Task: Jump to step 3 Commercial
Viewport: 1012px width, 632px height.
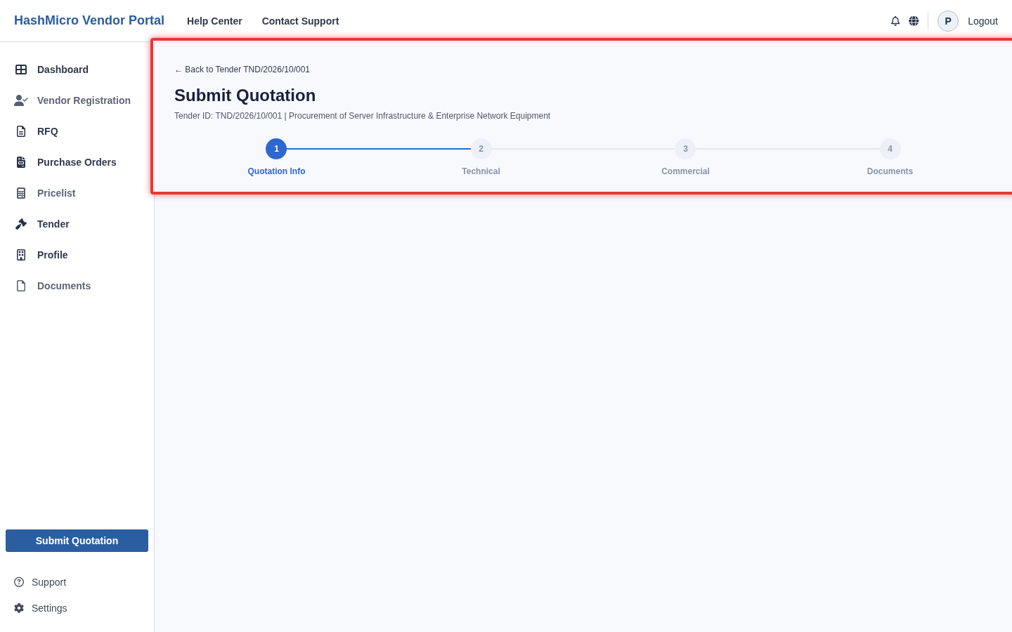Action: [685, 149]
